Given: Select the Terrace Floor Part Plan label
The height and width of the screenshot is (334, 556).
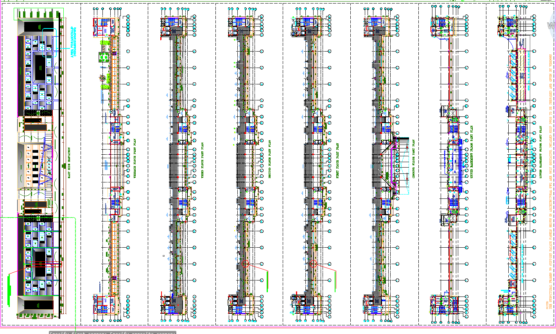Looking at the screenshot, I should coord(135,158).
